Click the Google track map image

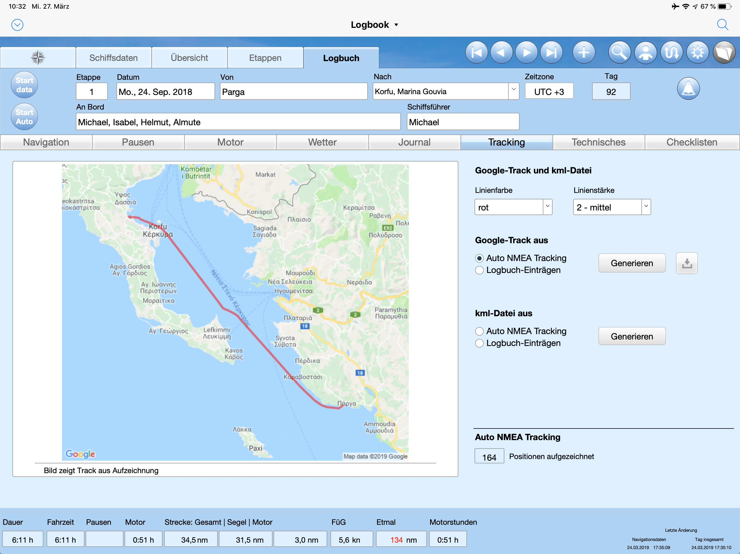point(235,312)
